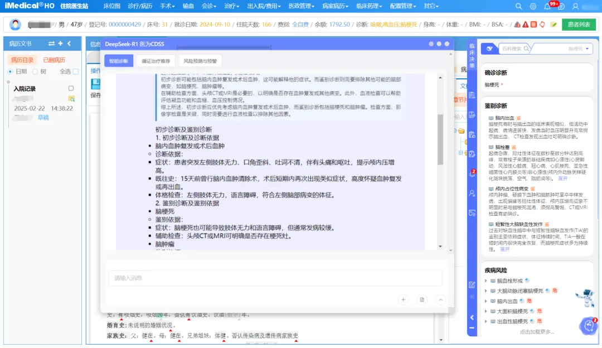Click the search magnifier icon in top bar
This screenshot has width=602, height=348.
click(519, 6)
